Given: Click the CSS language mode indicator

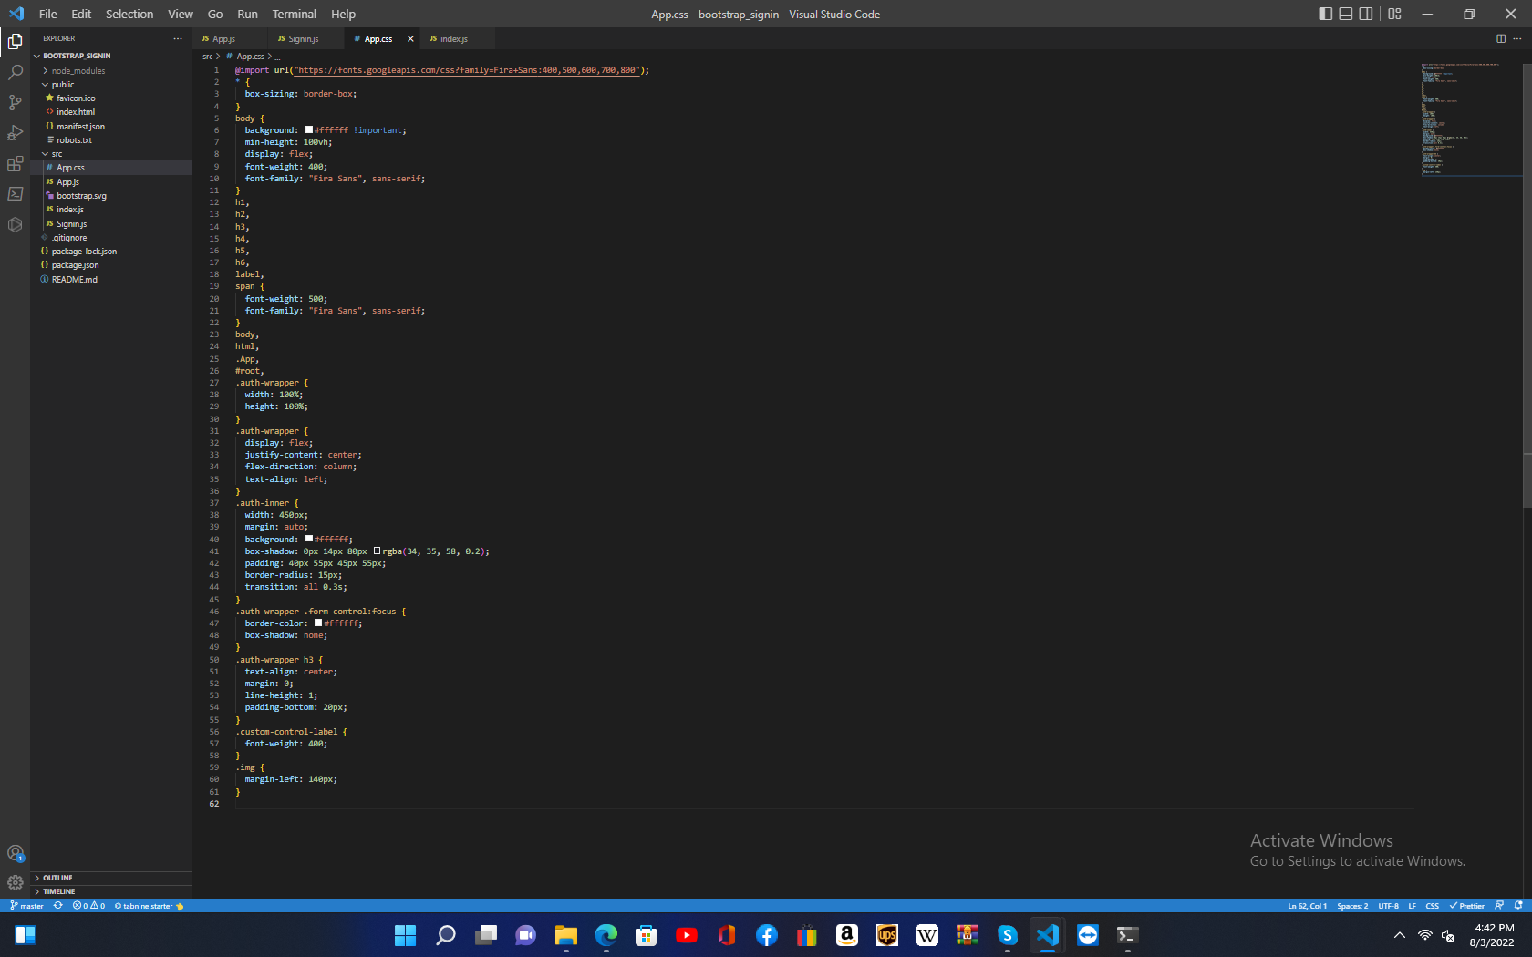Looking at the screenshot, I should [x=1432, y=906].
